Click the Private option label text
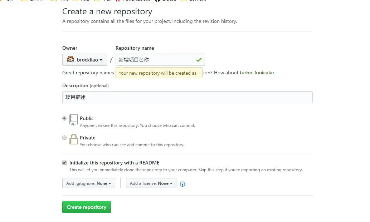The image size is (370, 222). (x=88, y=138)
